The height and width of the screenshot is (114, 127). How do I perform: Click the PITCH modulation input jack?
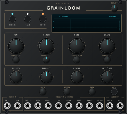(x=69, y=106)
